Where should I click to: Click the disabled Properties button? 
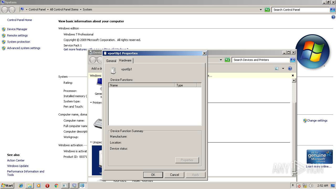click(187, 160)
